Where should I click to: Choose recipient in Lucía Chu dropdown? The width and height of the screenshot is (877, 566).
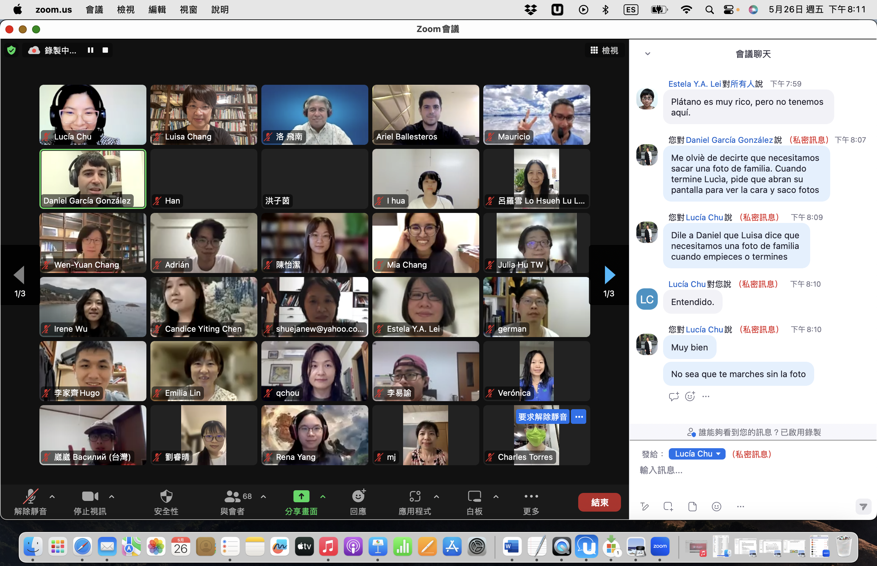coord(697,454)
